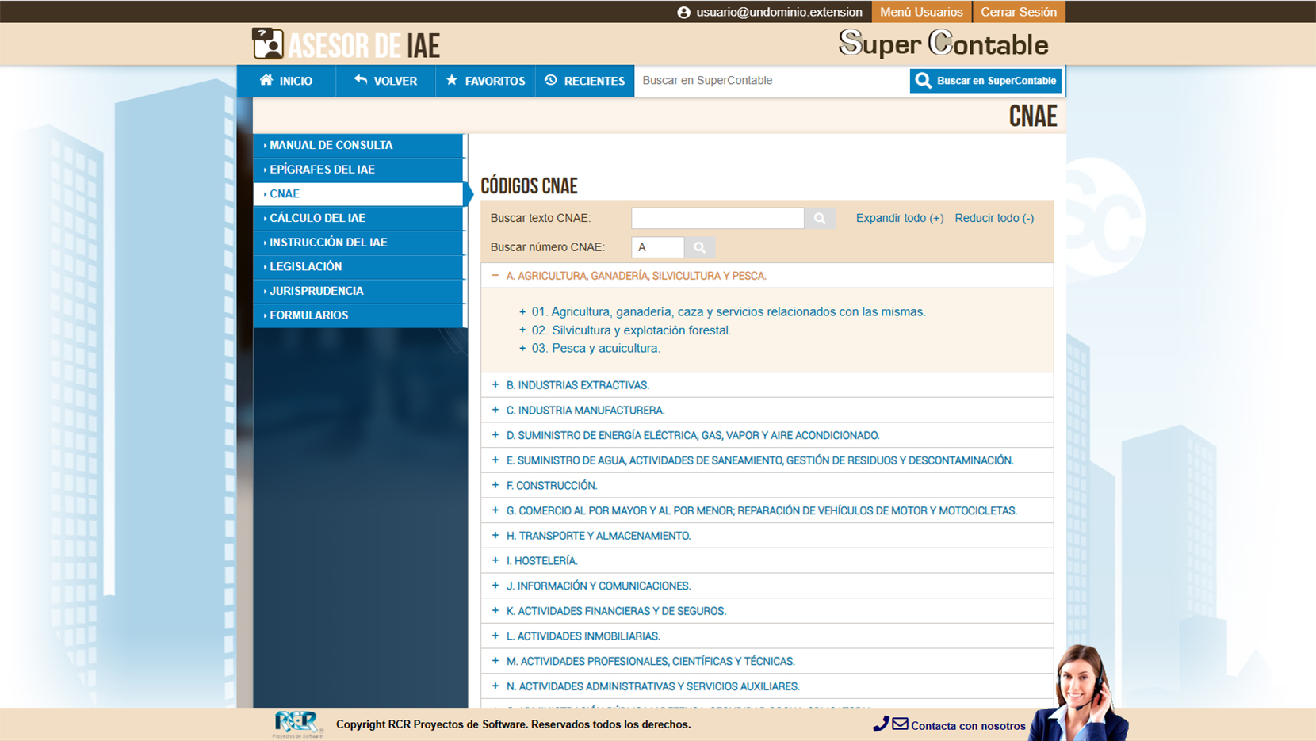
Task: Click the RCR logo in the footer
Action: point(297,724)
